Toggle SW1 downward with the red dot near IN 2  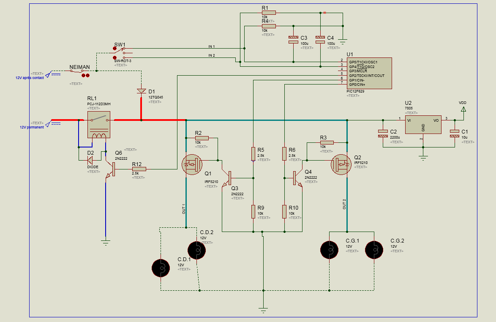(115, 58)
